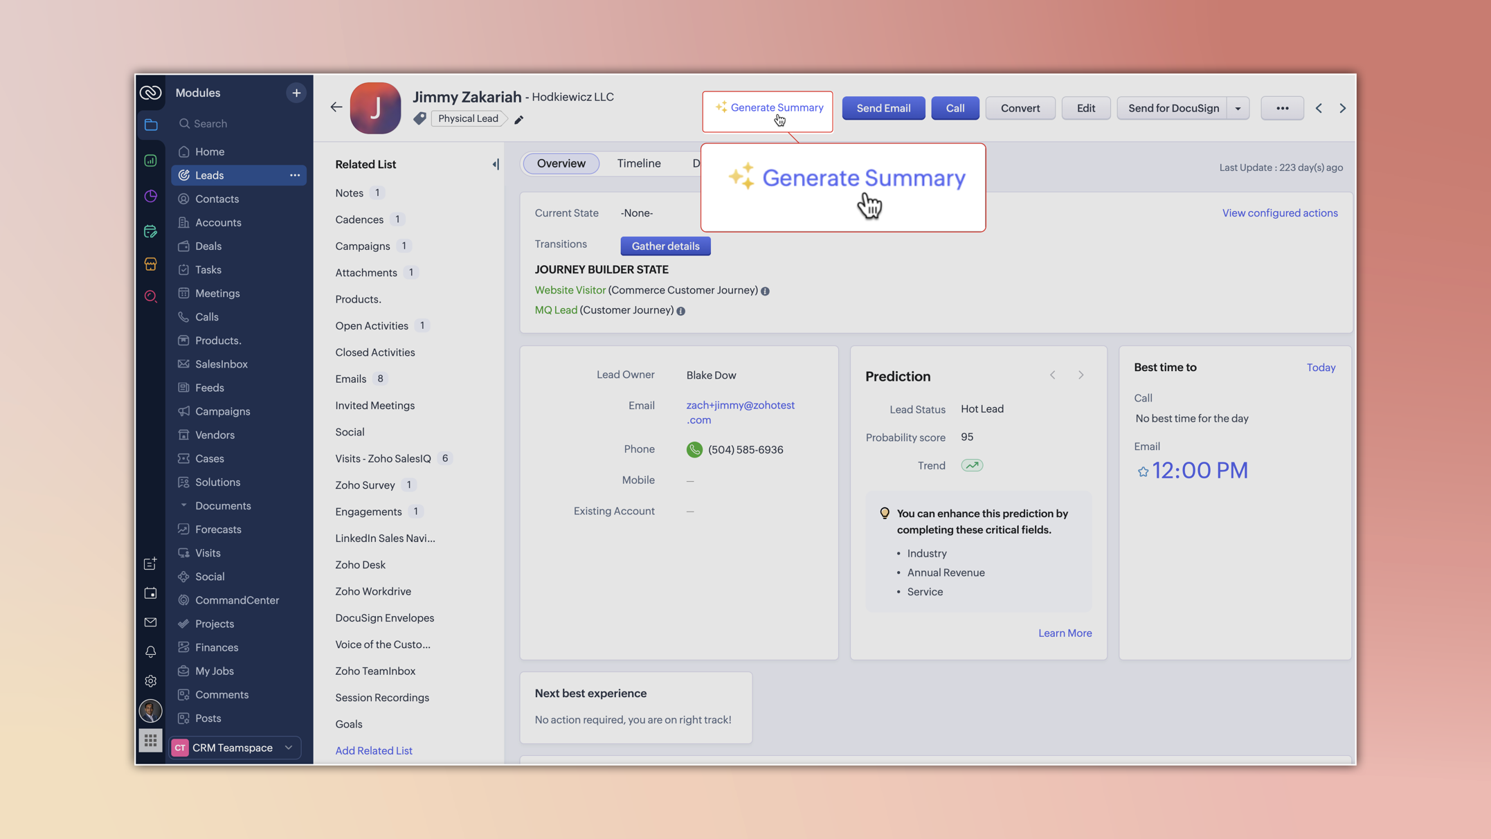Click the back arrow beside lead avatar

pyautogui.click(x=336, y=107)
